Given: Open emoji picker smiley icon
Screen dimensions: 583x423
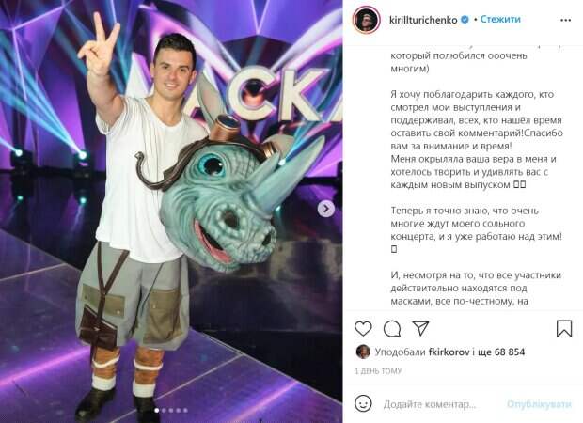Looking at the screenshot, I should (363, 403).
